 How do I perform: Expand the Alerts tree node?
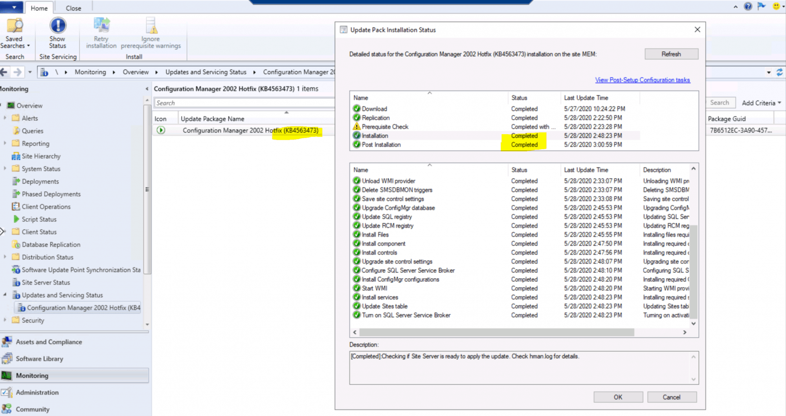coord(5,118)
